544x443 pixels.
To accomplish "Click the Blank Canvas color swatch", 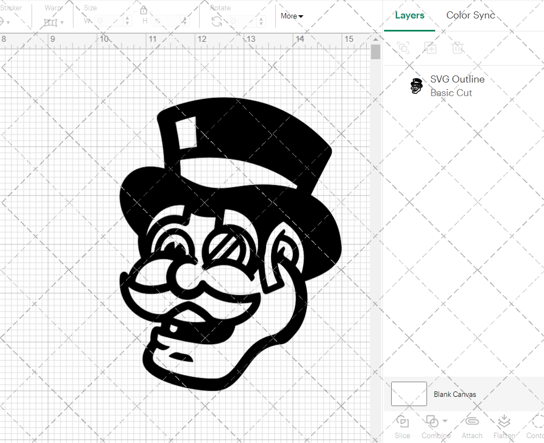I will coord(409,394).
